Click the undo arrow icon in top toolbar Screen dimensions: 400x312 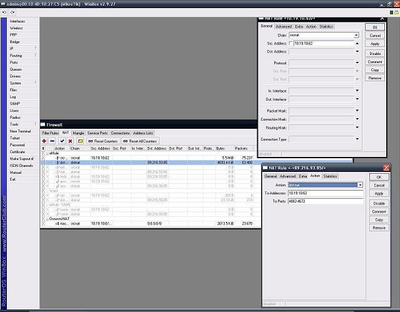pos(4,12)
